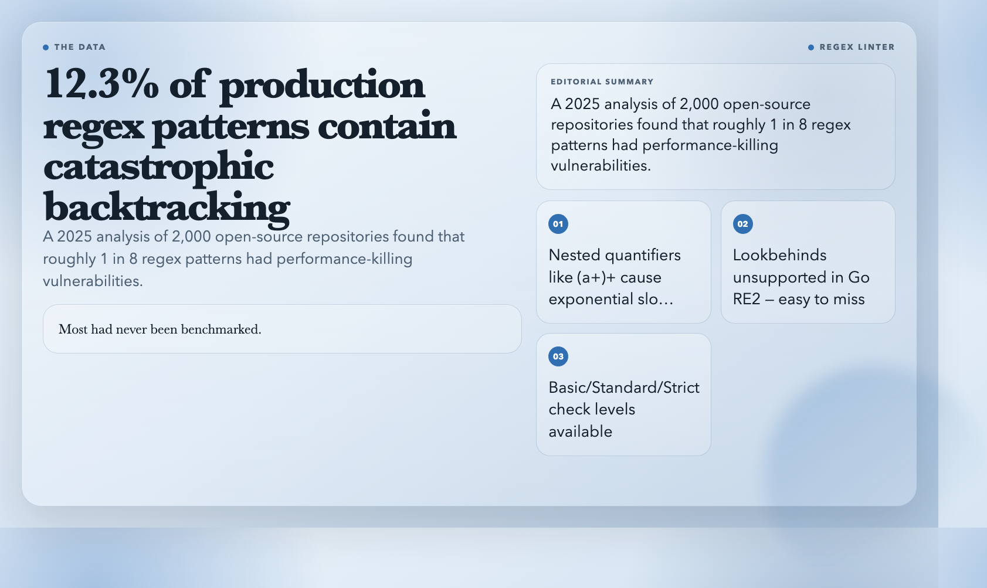This screenshot has height=588, width=987.
Task: Click the EDITORIAL SUMMARY heading
Action: point(602,82)
